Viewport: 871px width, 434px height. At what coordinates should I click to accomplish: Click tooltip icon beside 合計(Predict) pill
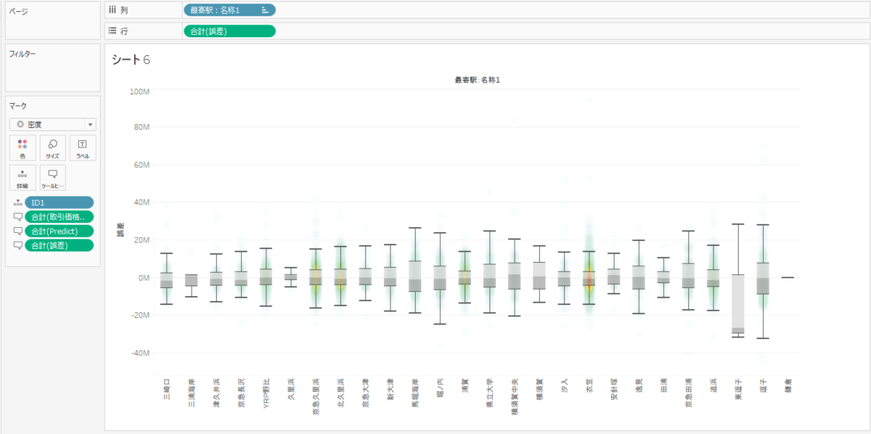17,232
